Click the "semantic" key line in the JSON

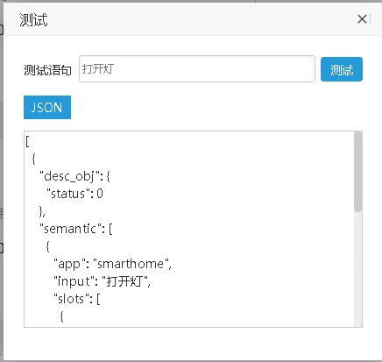[76, 229]
